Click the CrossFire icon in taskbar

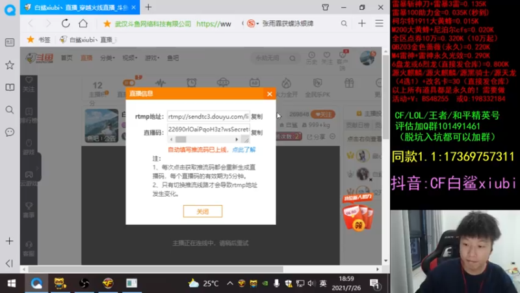point(108,283)
